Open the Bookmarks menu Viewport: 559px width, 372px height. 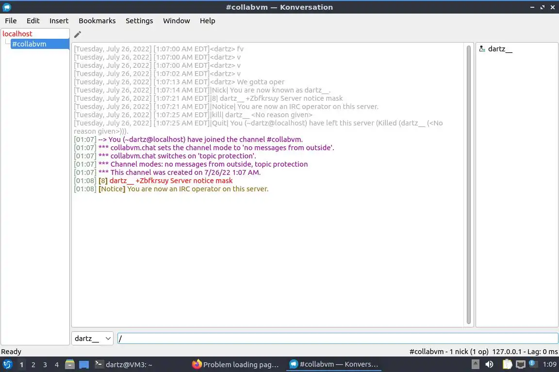(x=97, y=21)
